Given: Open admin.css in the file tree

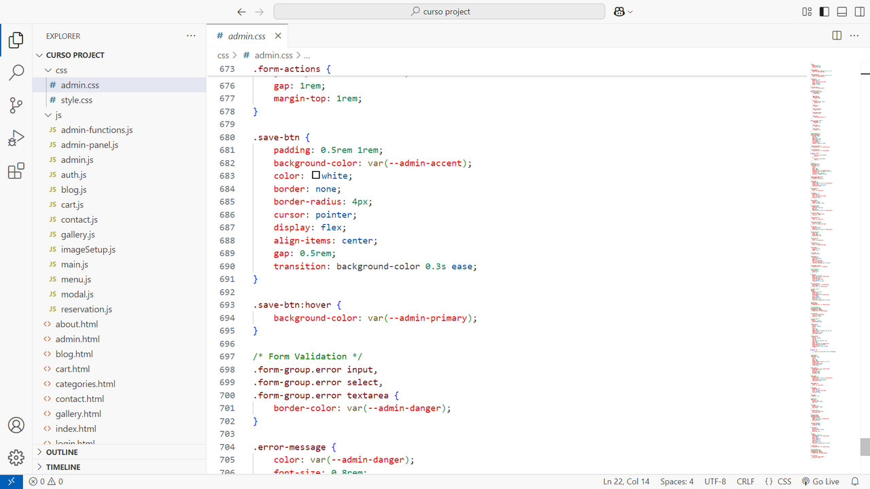Looking at the screenshot, I should click(120, 85).
